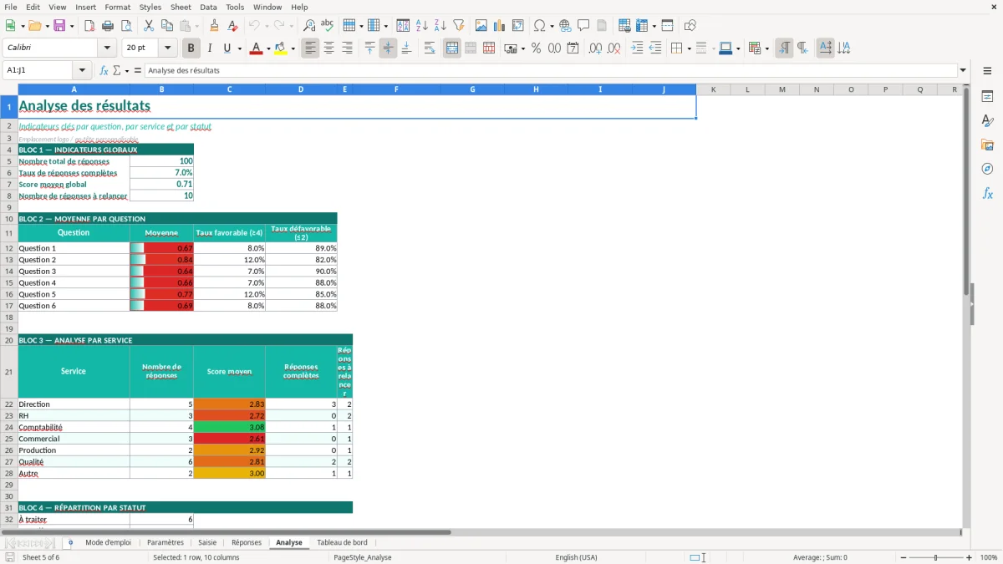
Task: Adjust the zoom slider
Action: pyautogui.click(x=936, y=557)
